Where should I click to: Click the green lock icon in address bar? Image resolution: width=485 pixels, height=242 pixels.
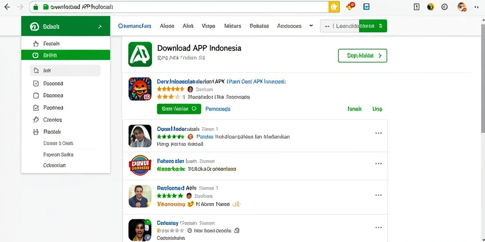[x=36, y=7]
